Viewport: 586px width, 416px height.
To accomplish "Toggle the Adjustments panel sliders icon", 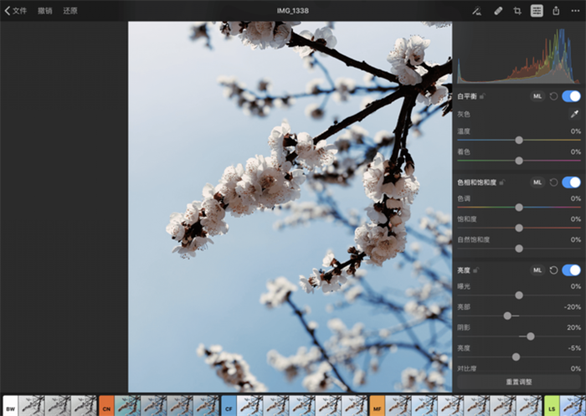I will [537, 11].
